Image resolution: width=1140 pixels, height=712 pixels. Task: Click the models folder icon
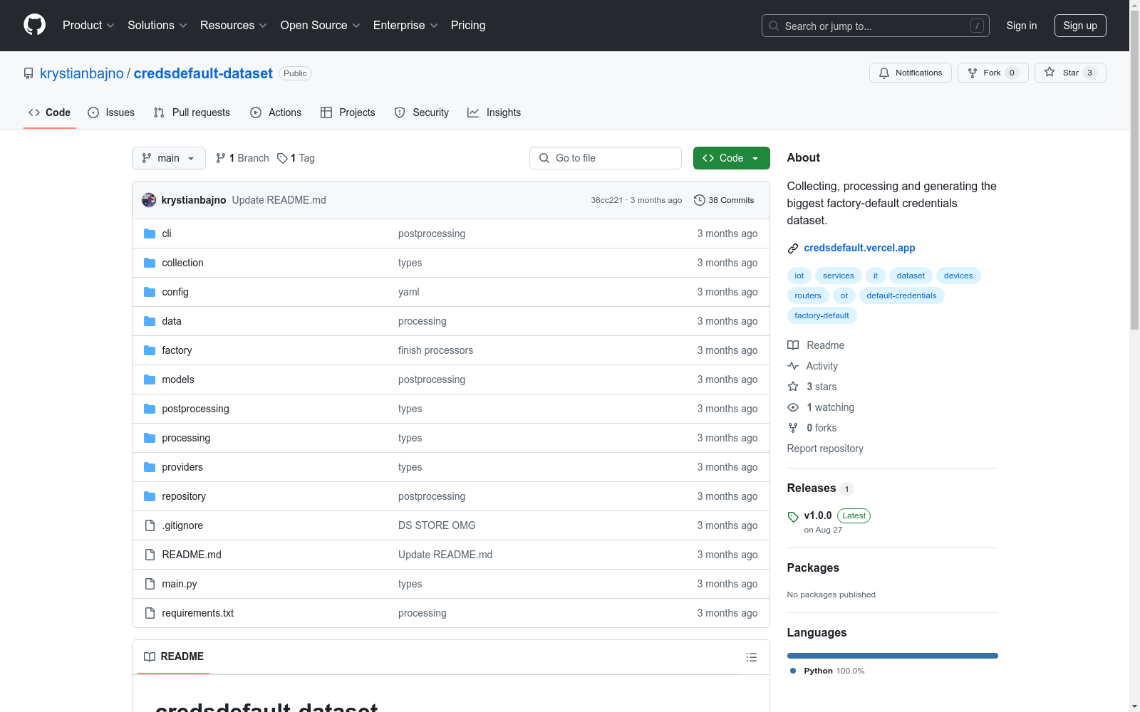coord(150,379)
